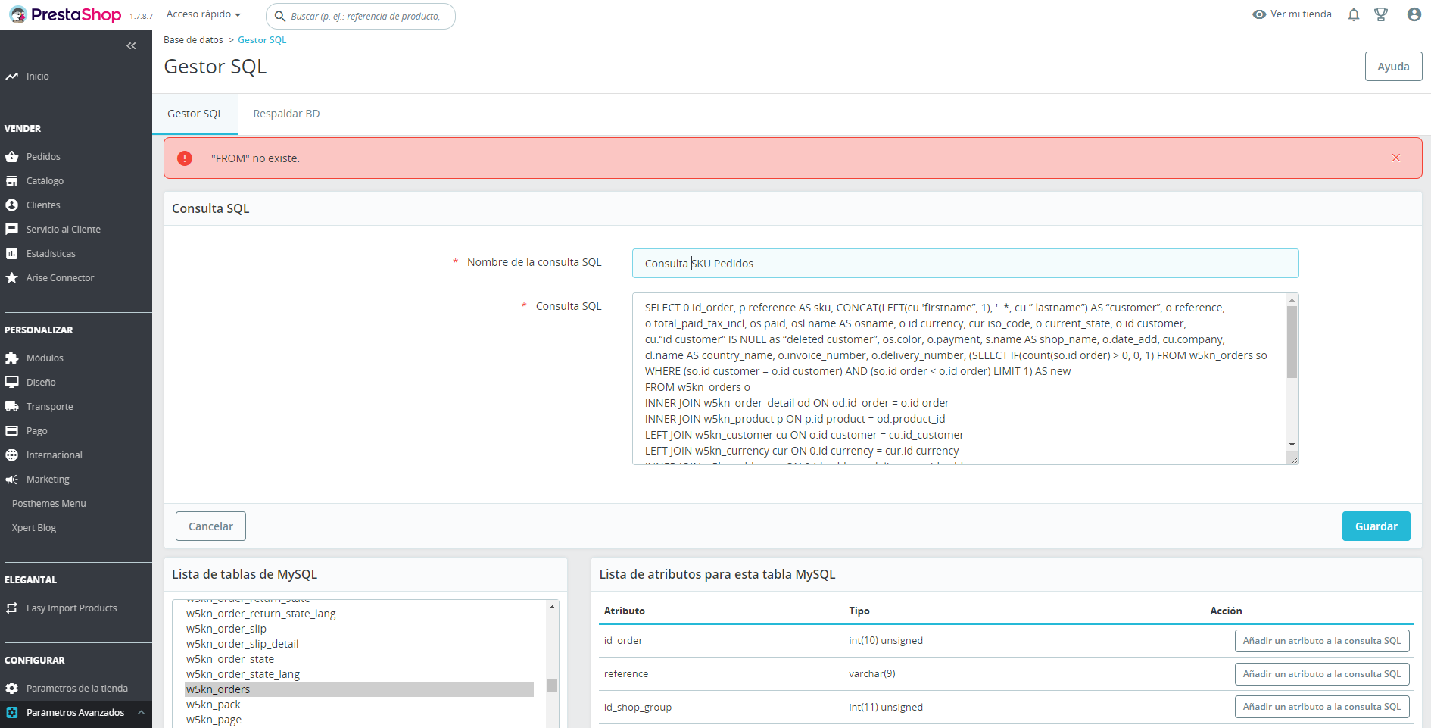
Task: Select w5kn_order_state table
Action: click(230, 659)
